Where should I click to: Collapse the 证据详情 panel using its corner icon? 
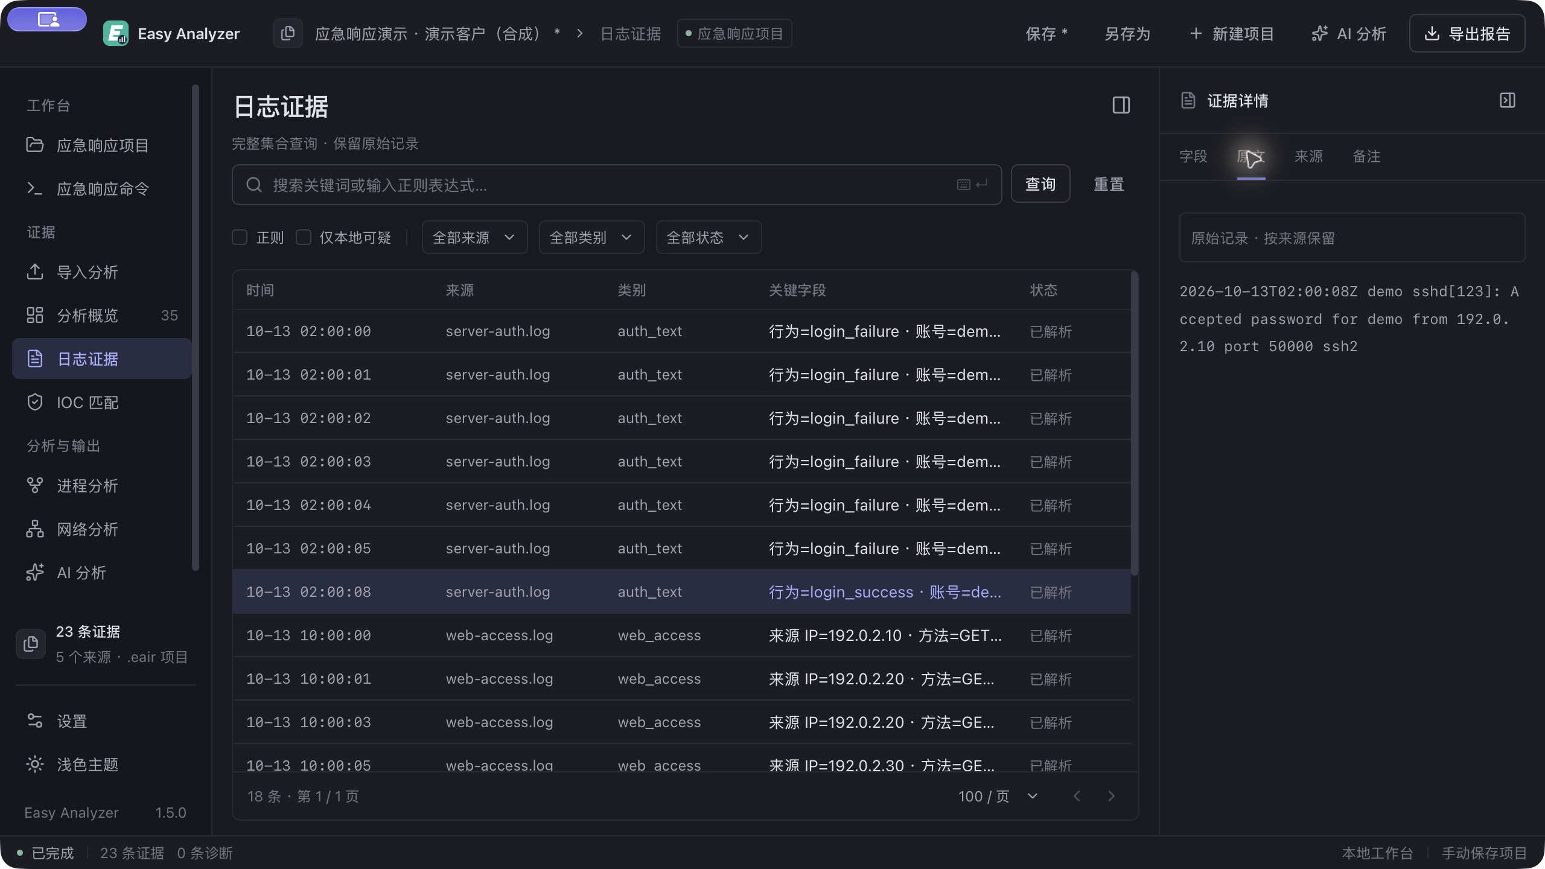click(1507, 100)
